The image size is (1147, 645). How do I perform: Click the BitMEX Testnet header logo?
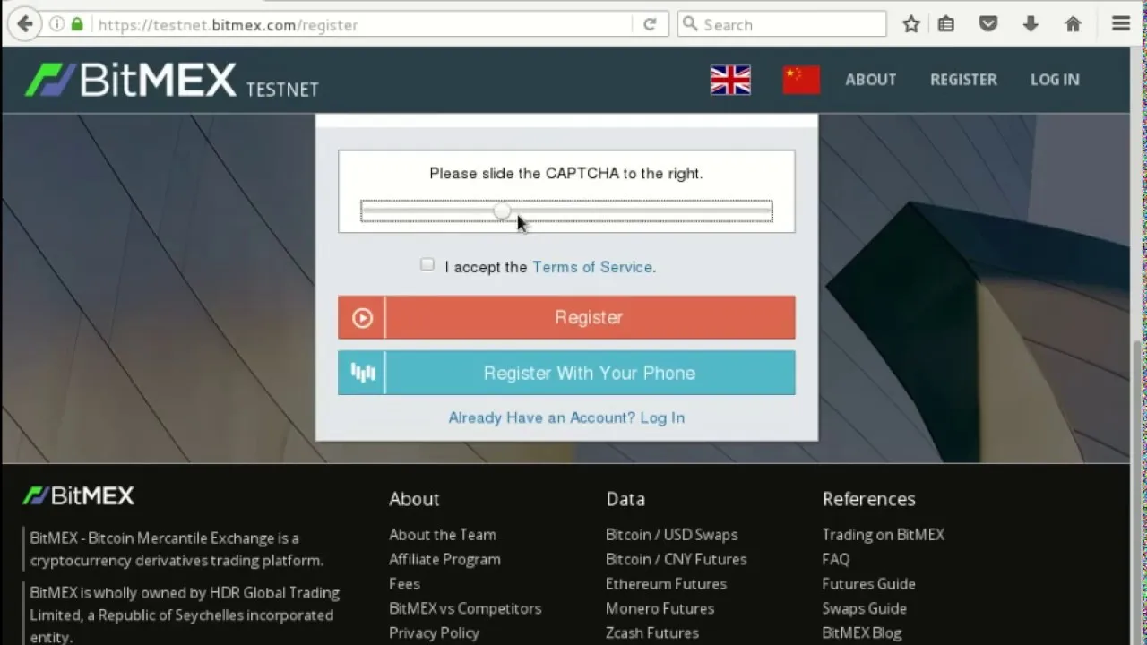(x=172, y=80)
